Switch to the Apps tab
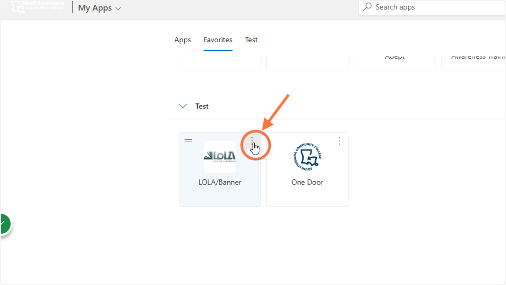Viewport: 506px width, 285px height. click(x=183, y=40)
